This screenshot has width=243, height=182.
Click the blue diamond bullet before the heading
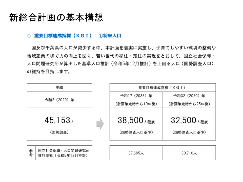tap(29, 36)
